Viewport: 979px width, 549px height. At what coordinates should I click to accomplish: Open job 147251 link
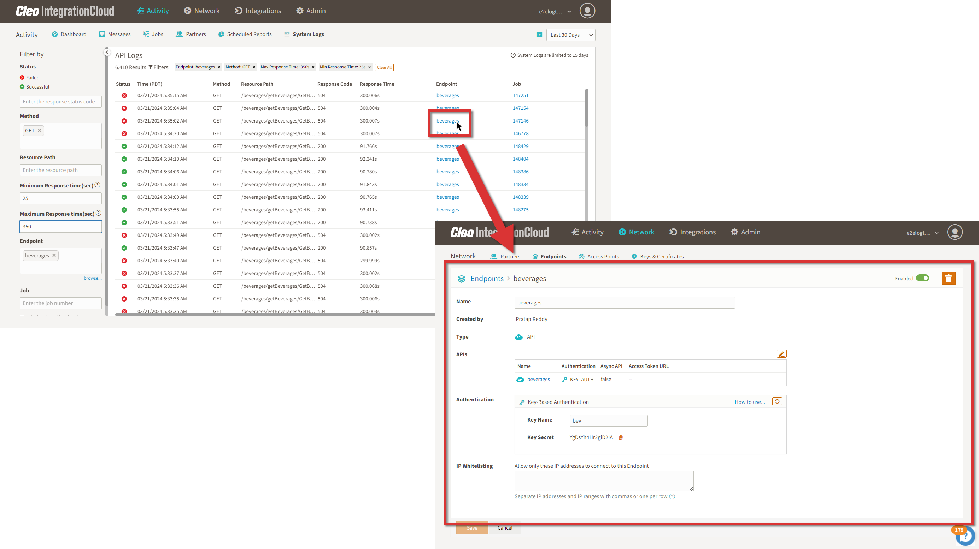[x=520, y=96]
